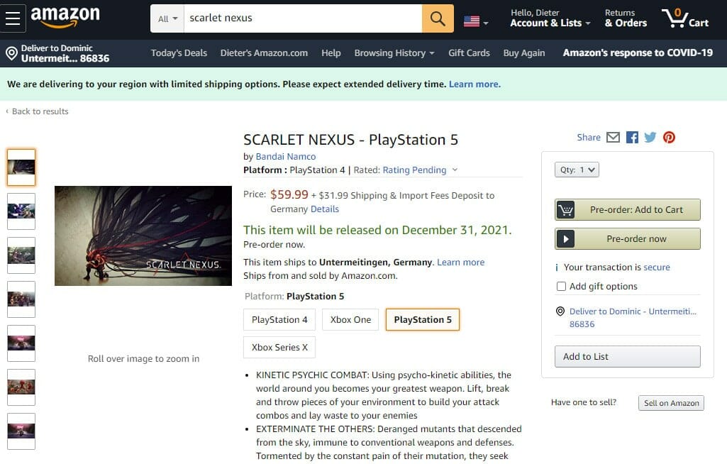Select second product thumbnail
The width and height of the screenshot is (727, 464).
pyautogui.click(x=21, y=211)
